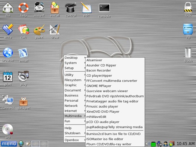
Task: Expand the Business submenu
Action: [75, 95]
